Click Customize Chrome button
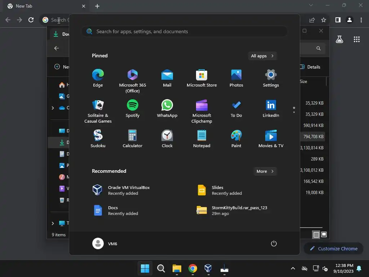The image size is (369, 277). click(x=333, y=249)
